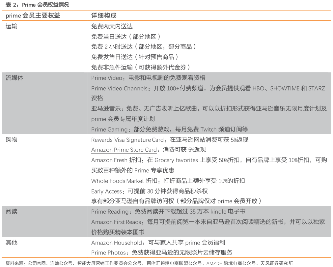The image size is (333, 267).
Task: Click the 阅读 category row label
Action: point(11,212)
